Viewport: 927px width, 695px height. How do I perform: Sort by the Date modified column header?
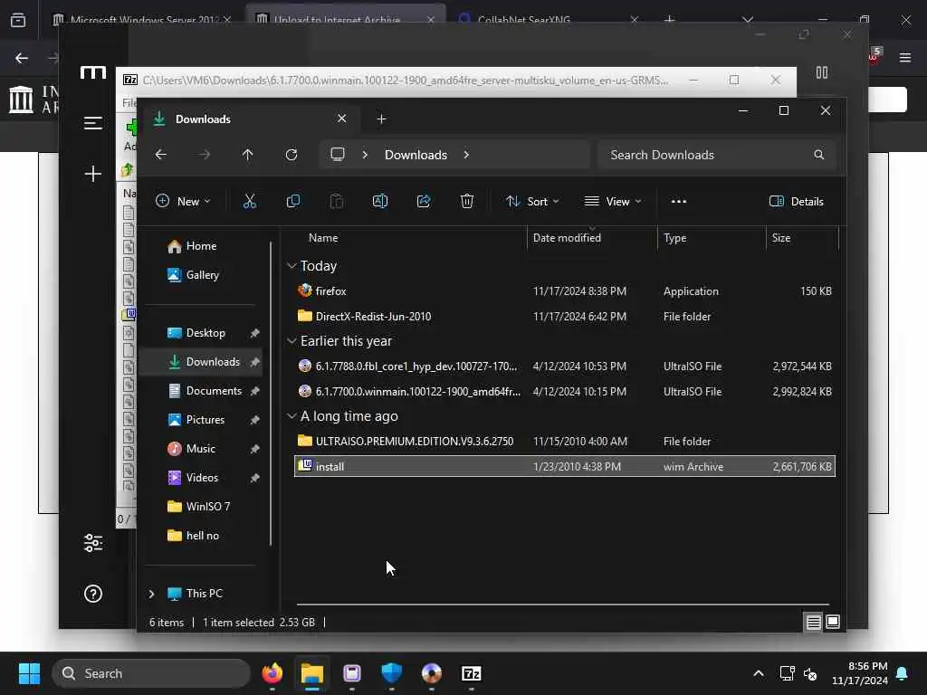591,238
